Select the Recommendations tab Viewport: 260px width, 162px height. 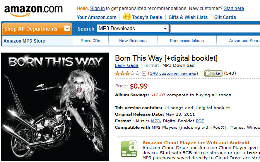pyautogui.click(x=187, y=41)
